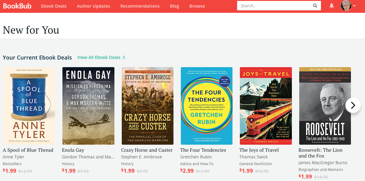Click the struck-through $10.99 original price
The width and height of the screenshot is (365, 181).
pyautogui.click(x=262, y=171)
